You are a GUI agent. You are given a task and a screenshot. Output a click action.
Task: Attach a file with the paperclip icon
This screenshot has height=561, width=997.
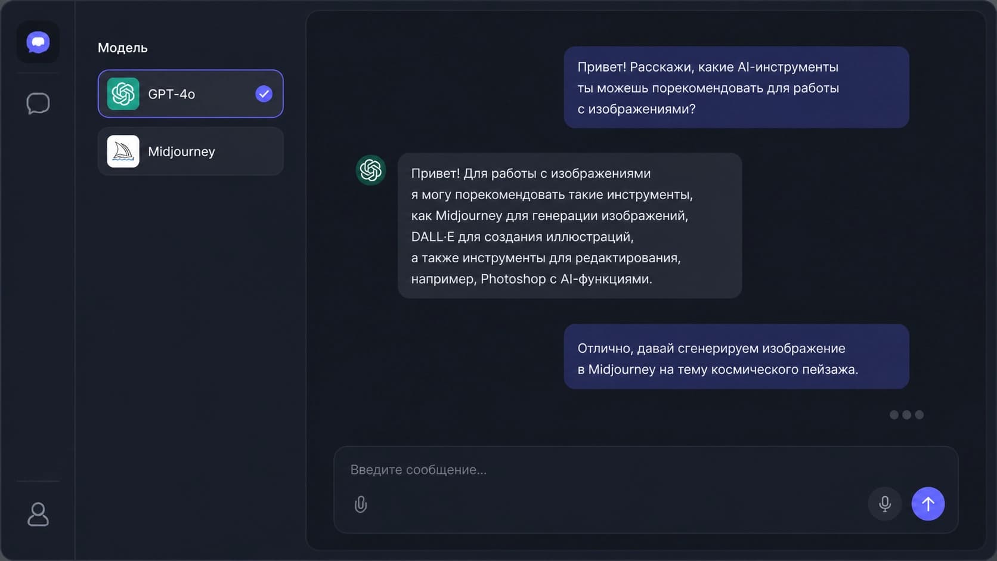[361, 504]
